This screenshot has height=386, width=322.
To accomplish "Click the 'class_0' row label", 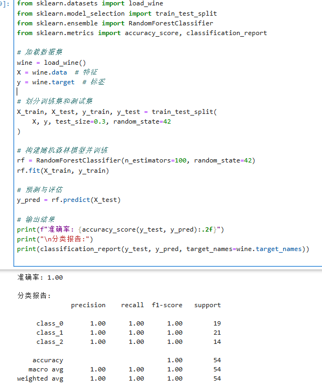I will [x=50, y=323].
